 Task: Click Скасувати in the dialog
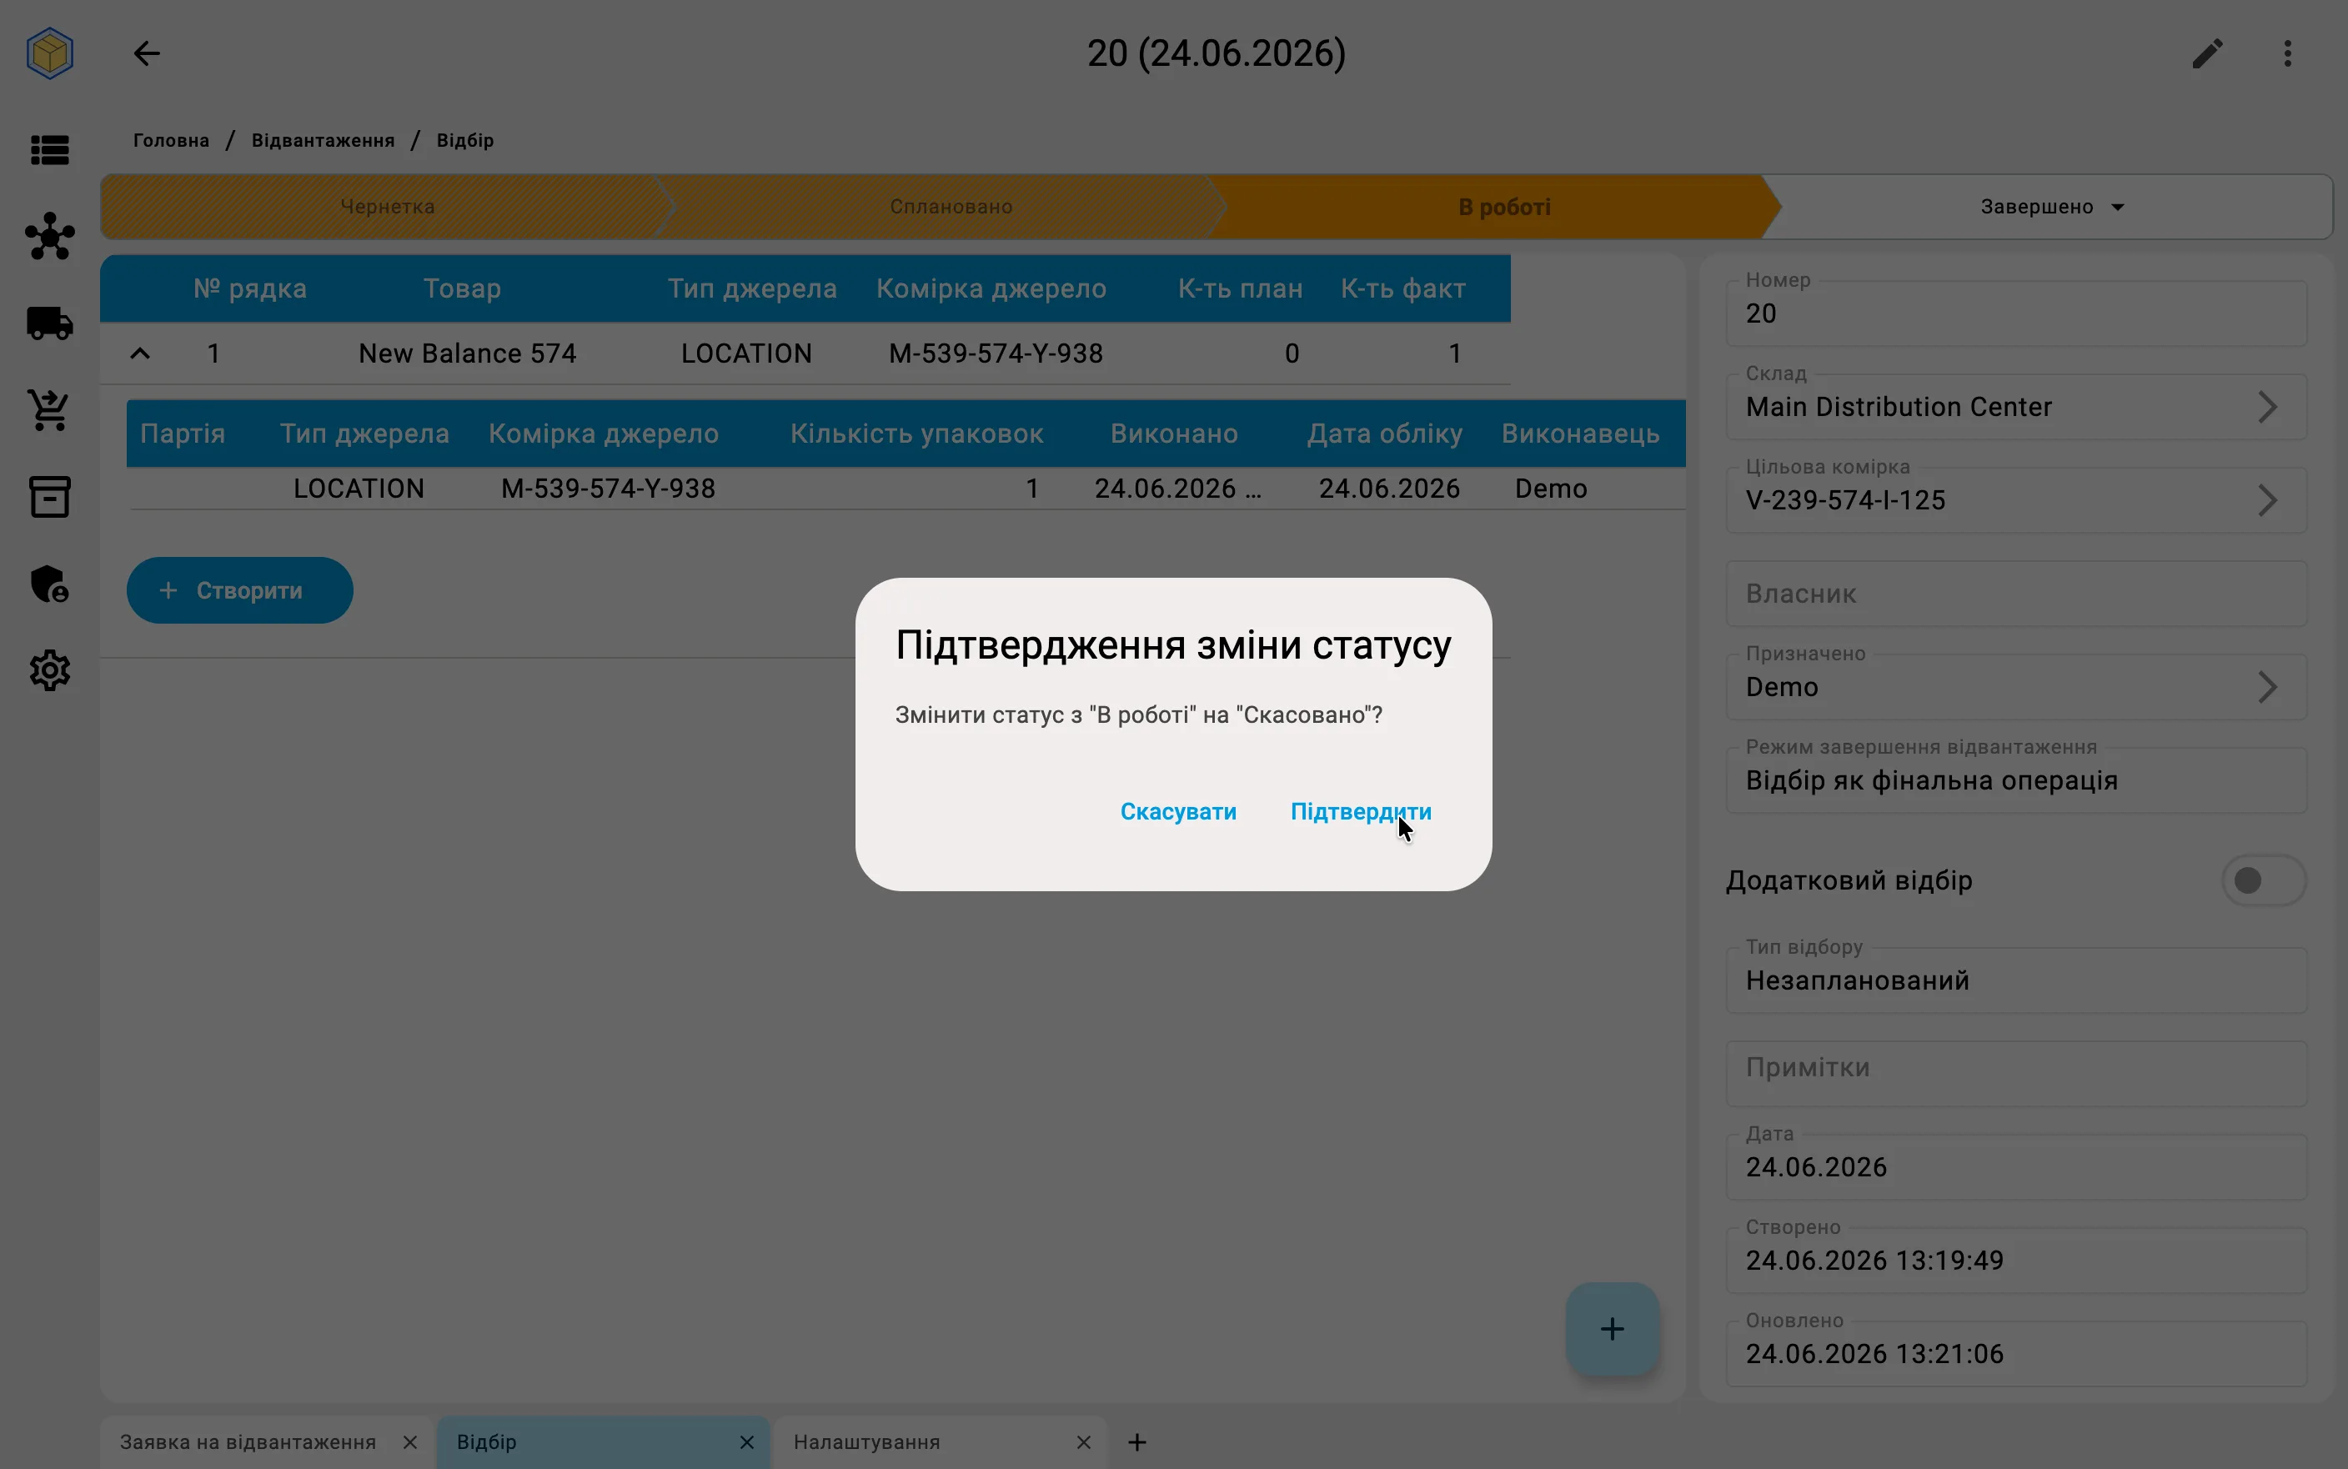[x=1177, y=811]
